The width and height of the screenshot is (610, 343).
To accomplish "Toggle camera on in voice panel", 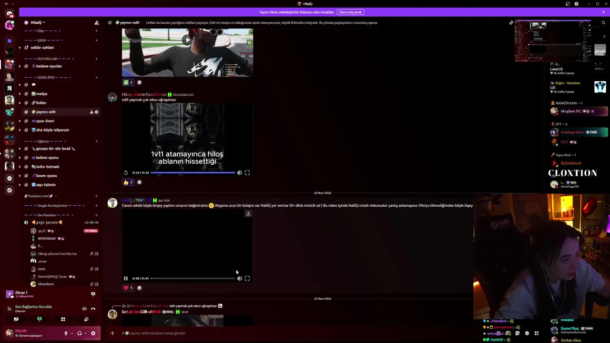I will pos(16,319).
